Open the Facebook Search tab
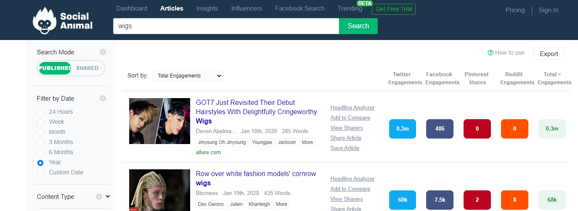 click(x=300, y=8)
